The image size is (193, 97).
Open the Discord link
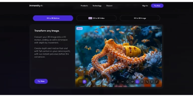point(109,6)
